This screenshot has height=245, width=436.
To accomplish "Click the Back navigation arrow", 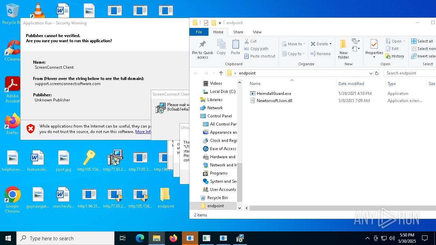I will (x=196, y=73).
